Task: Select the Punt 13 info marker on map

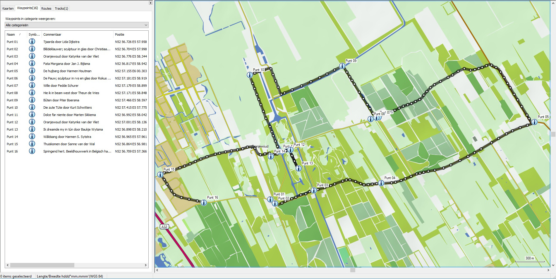Action: (x=298, y=169)
